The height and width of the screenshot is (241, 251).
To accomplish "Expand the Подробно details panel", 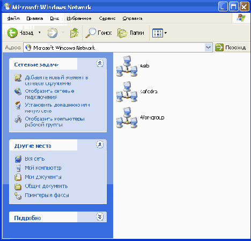I will click(x=100, y=217).
